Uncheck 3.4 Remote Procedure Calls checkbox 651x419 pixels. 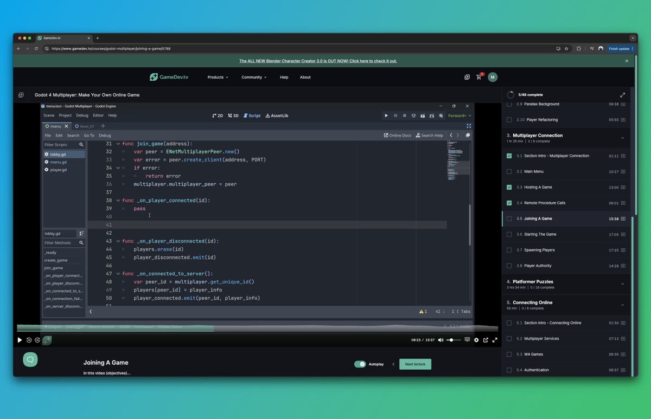509,203
